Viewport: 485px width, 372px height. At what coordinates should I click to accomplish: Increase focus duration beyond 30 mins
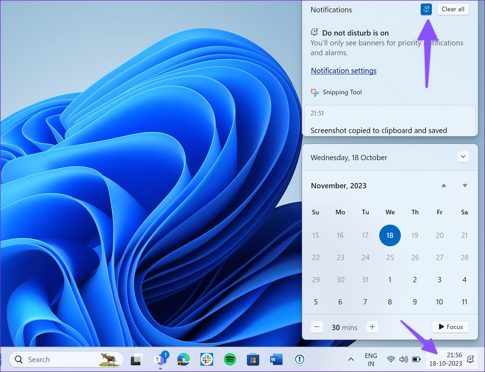372,327
